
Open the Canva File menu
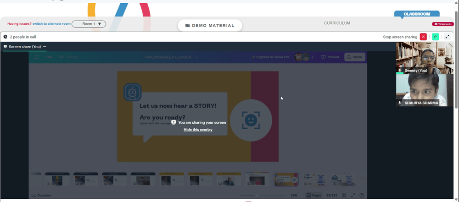(x=49, y=57)
